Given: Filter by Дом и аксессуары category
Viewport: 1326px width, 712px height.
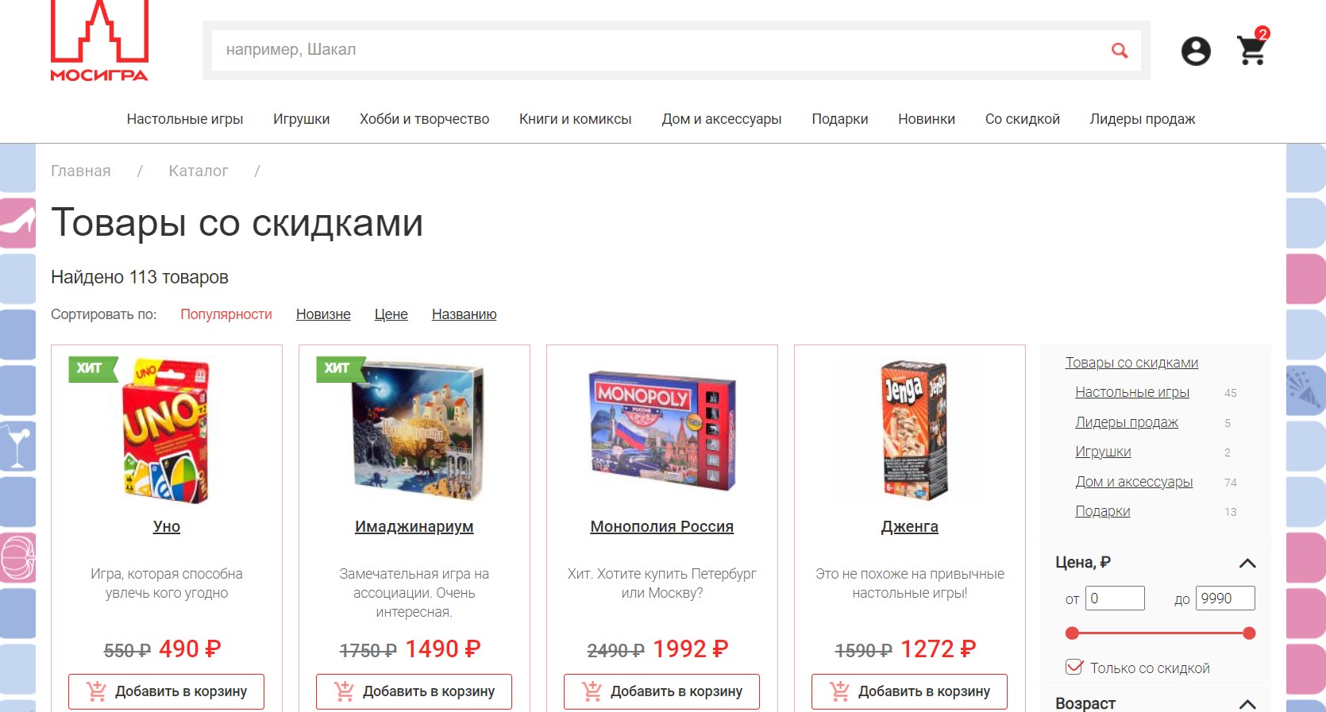Looking at the screenshot, I should (x=1134, y=482).
